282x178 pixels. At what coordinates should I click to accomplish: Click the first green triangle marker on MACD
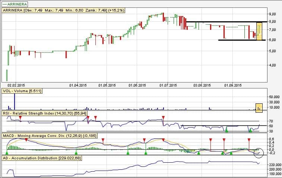(7, 152)
